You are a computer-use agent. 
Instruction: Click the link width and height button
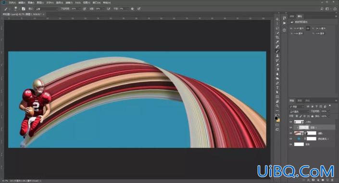[308, 28]
